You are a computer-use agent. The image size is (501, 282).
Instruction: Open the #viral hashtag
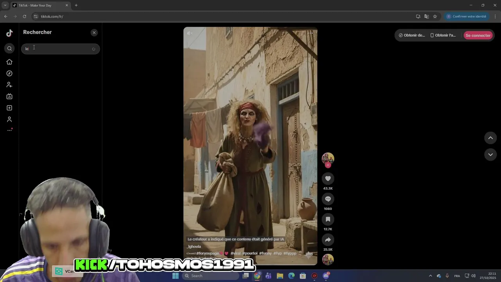point(236,253)
